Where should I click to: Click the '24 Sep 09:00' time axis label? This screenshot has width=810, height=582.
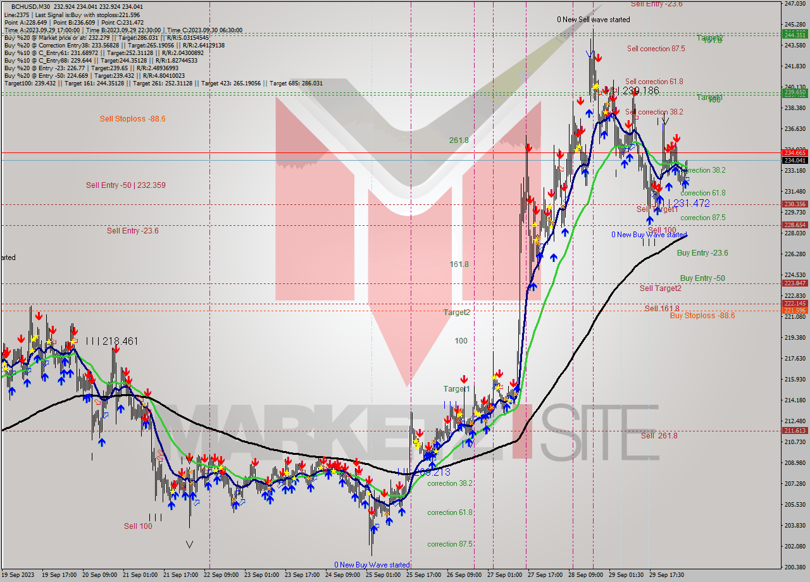[x=344, y=575]
